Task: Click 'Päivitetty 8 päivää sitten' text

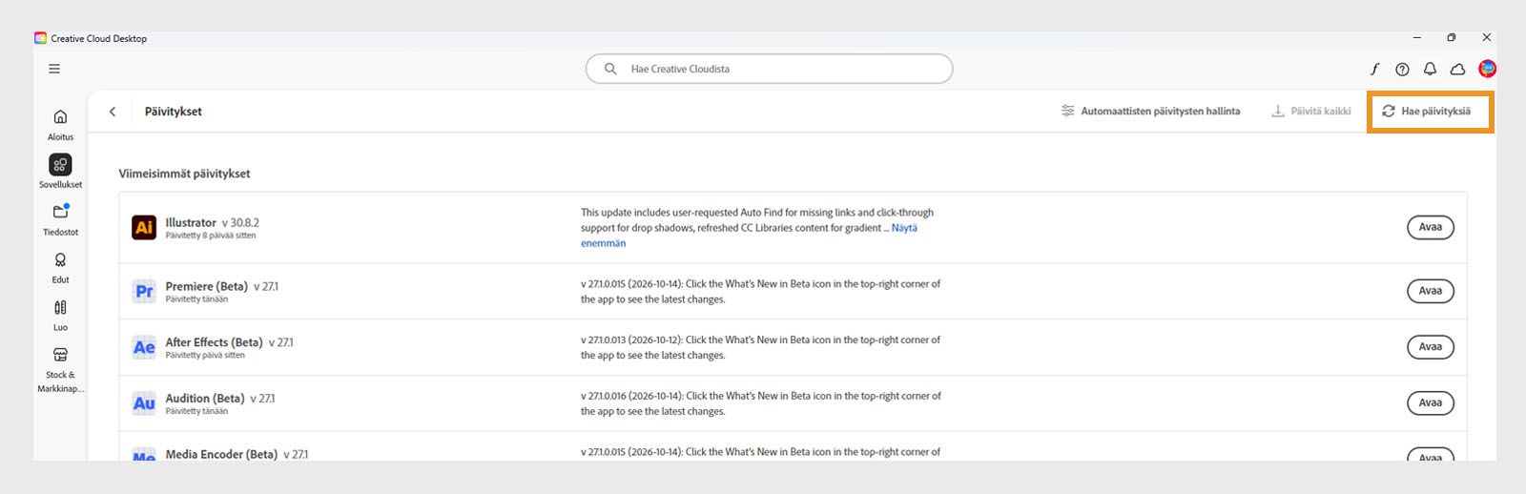Action: tap(211, 236)
